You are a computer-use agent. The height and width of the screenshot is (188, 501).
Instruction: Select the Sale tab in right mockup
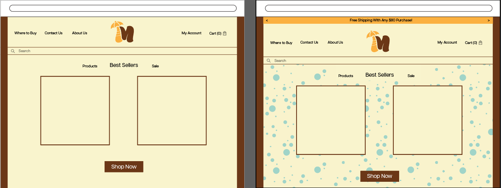pos(411,76)
